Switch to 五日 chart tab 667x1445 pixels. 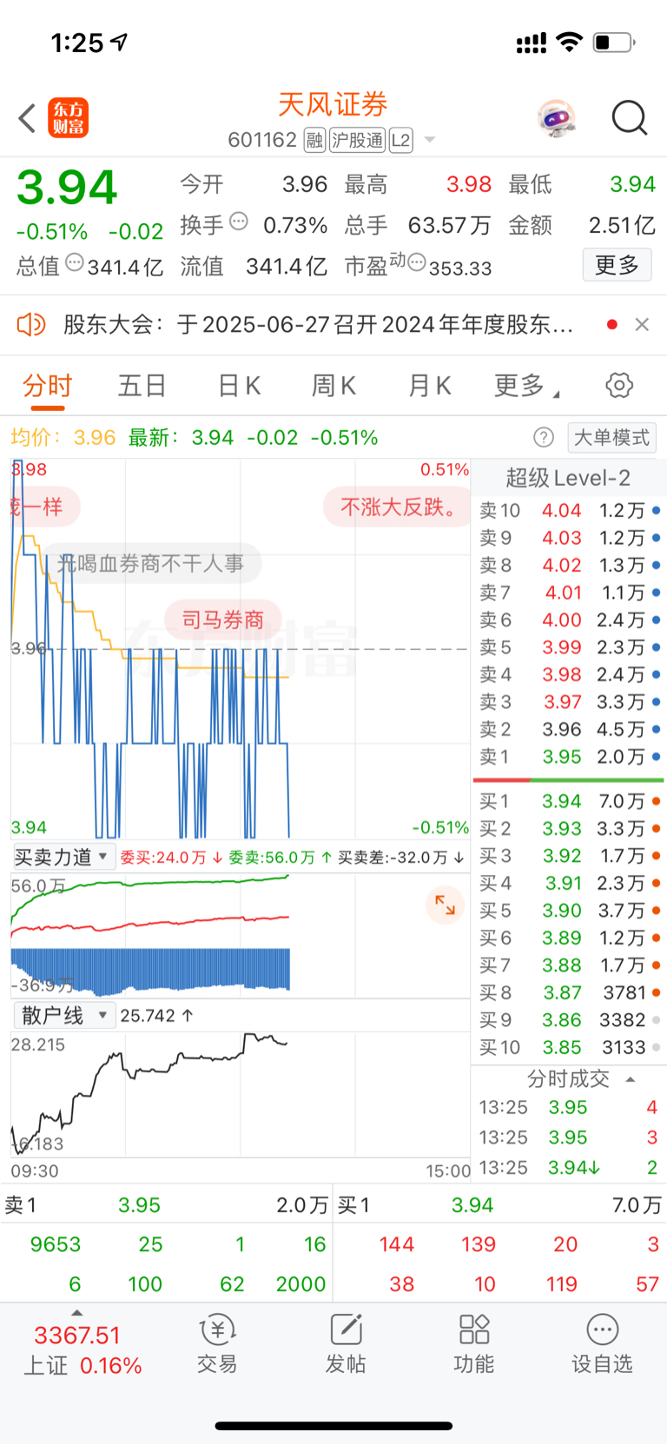click(x=142, y=385)
